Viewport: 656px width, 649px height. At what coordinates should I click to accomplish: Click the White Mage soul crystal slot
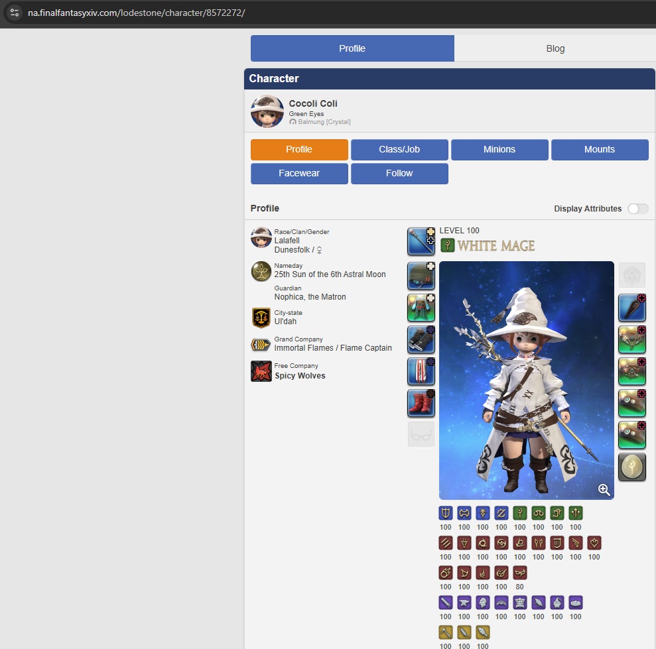[x=632, y=467]
